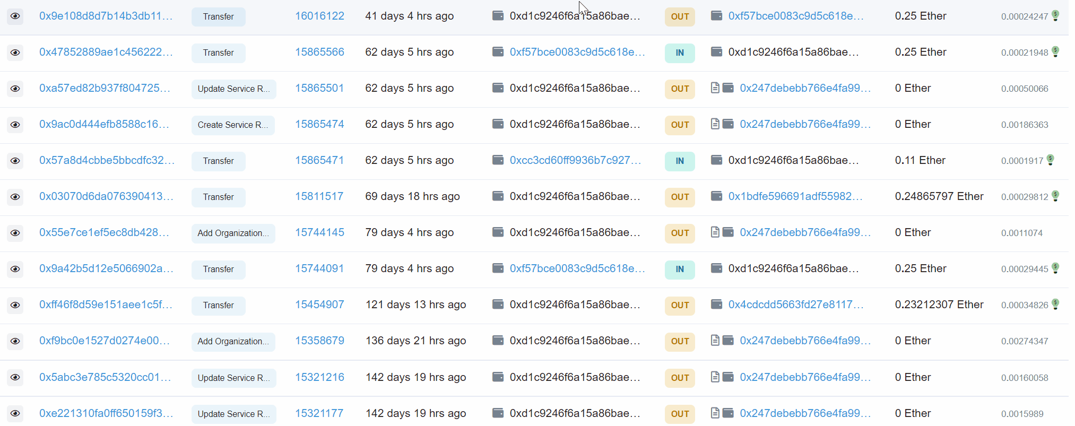
Task: Select fee value 0.00274347
Action: (x=1025, y=341)
